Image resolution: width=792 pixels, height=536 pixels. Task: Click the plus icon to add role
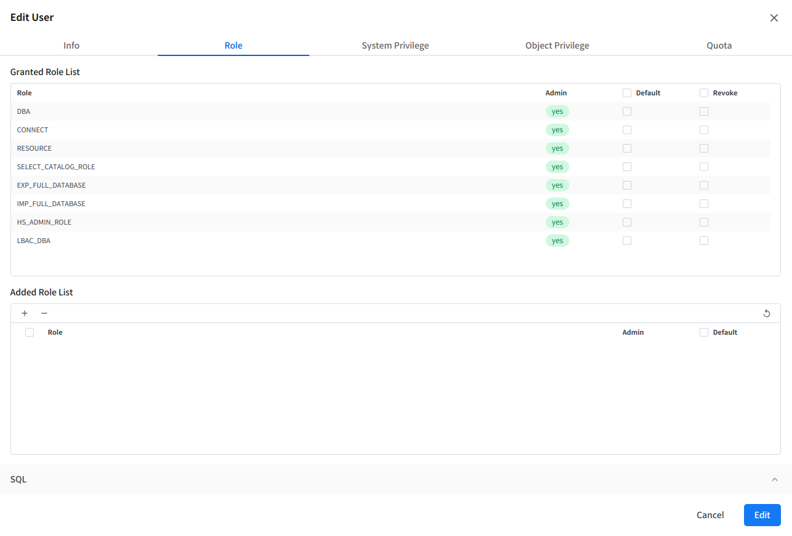click(25, 313)
